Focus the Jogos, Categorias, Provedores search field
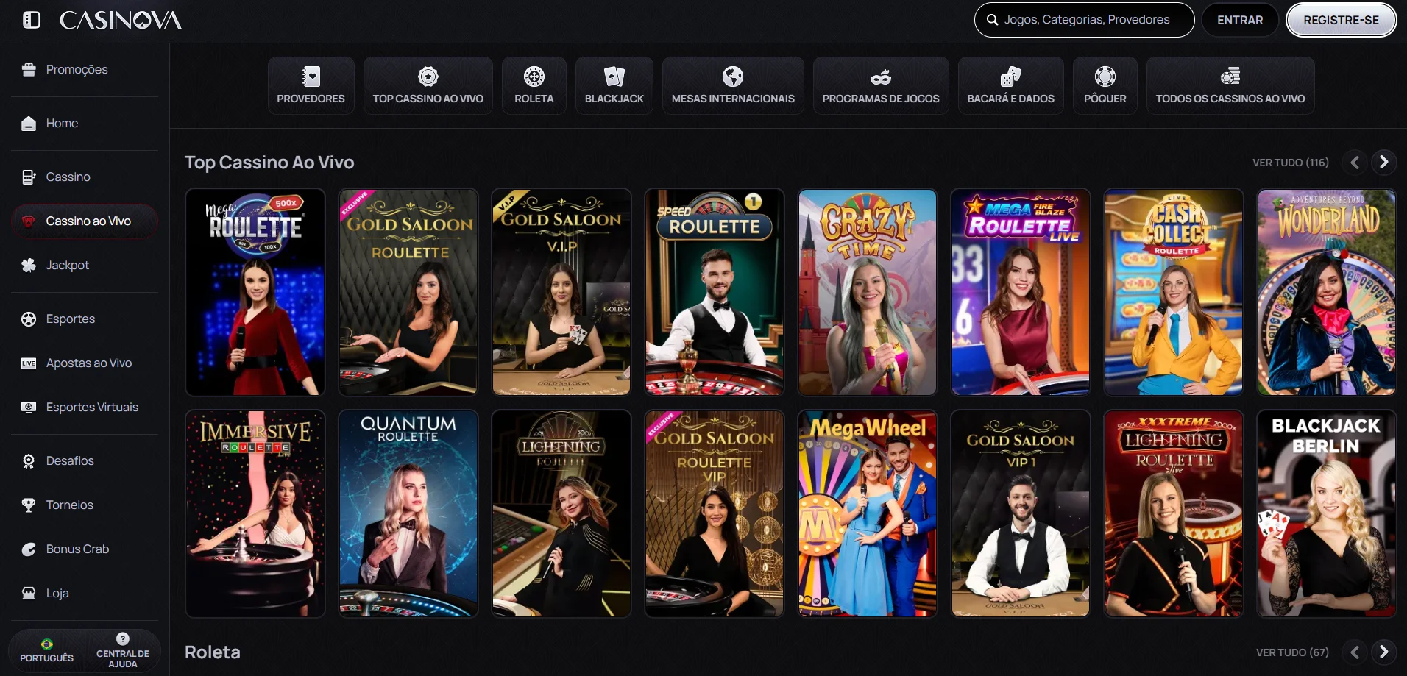The width and height of the screenshot is (1407, 676). pos(1084,20)
